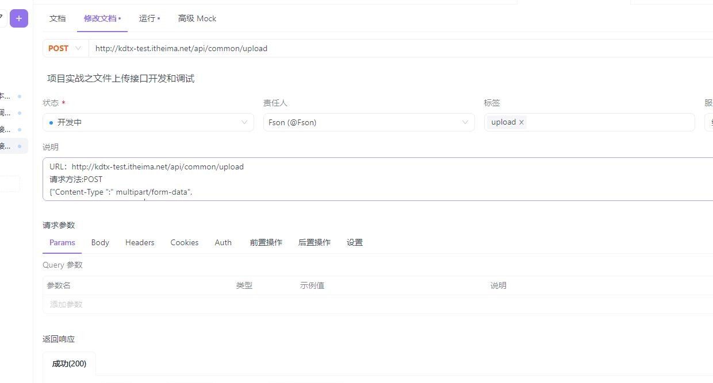The width and height of the screenshot is (713, 383).
Task: Click 添加参数 to add a query parameter
Action: tap(66, 304)
